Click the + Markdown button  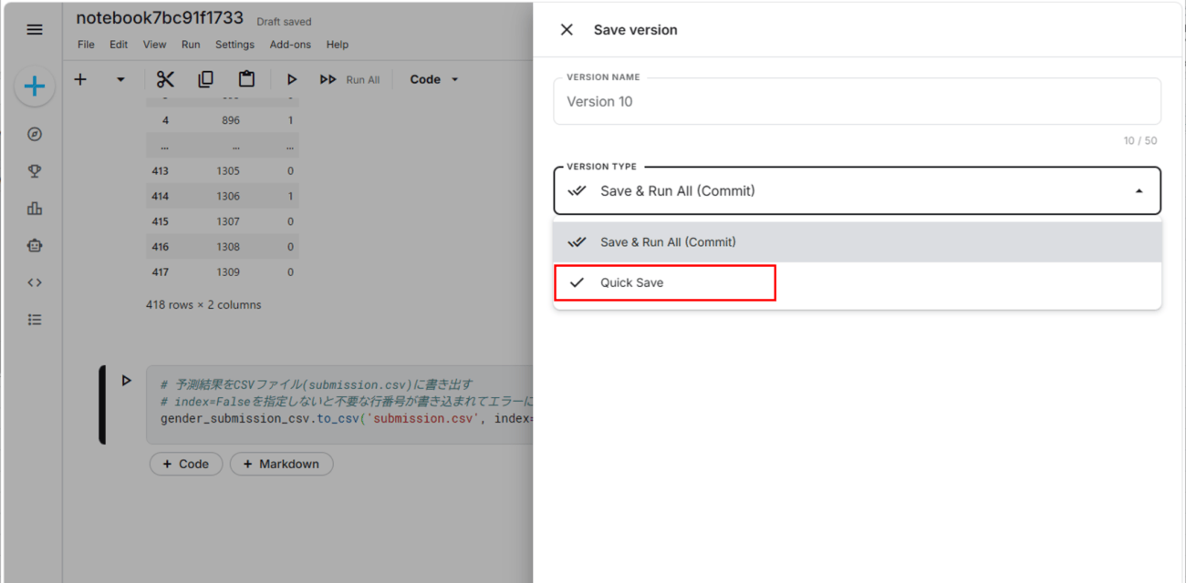point(281,464)
